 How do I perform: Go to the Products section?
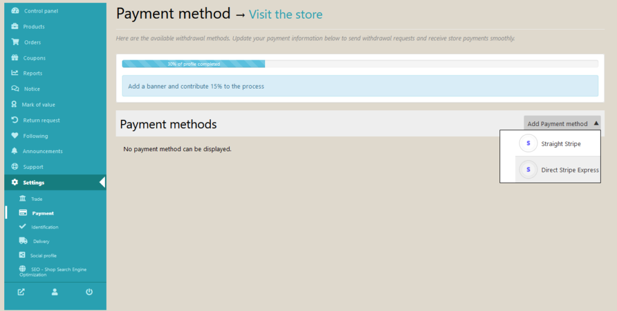55,27
